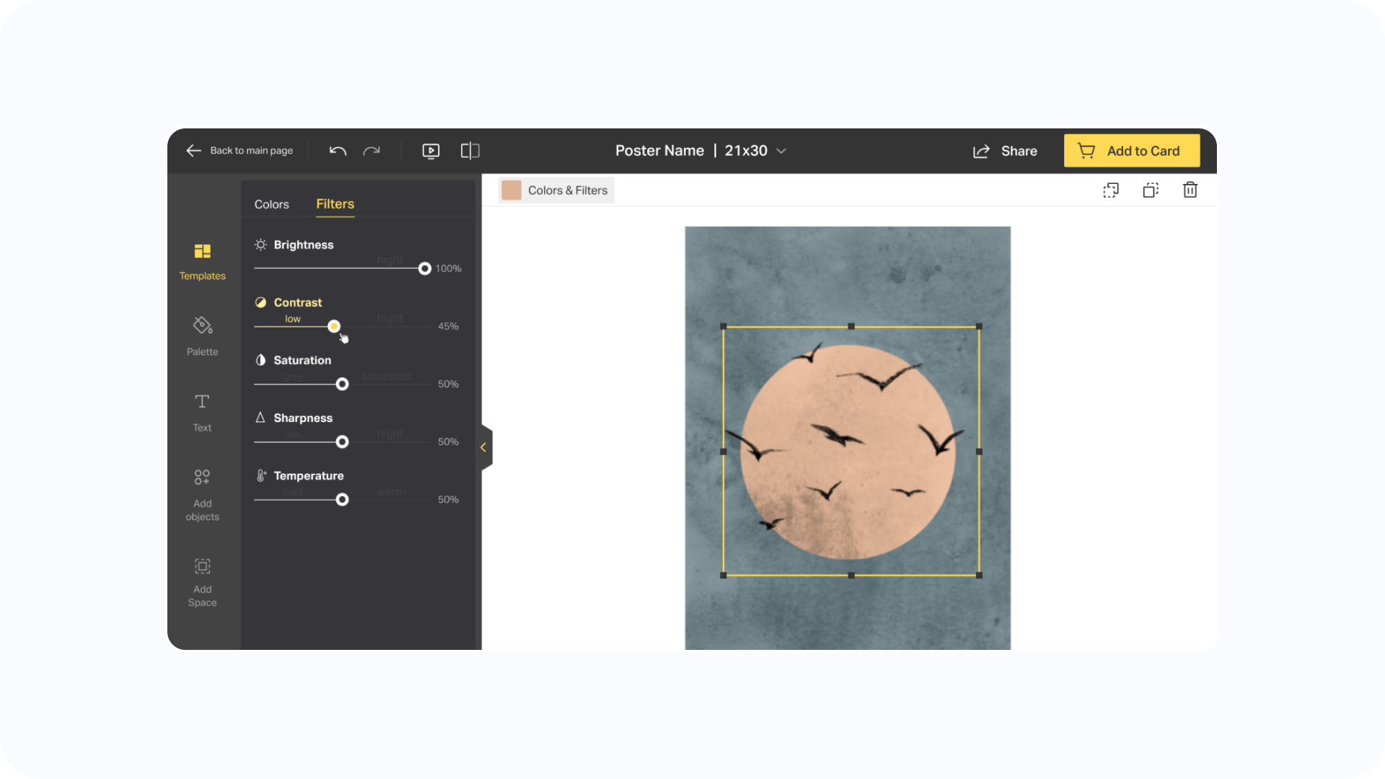Viewport: 1385px width, 779px height.
Task: Delete the selection with the trash icon
Action: 1190,190
